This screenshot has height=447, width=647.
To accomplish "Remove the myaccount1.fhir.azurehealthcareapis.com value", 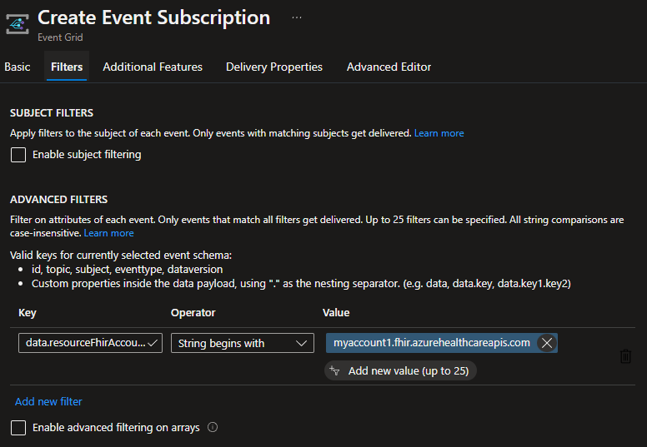I will click(546, 343).
